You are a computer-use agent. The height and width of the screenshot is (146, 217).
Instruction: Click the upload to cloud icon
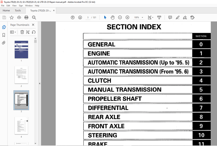coord(19,18)
